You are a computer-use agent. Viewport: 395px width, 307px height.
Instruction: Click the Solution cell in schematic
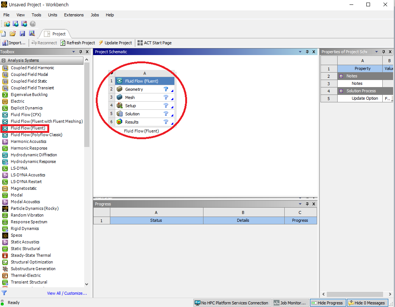145,114
